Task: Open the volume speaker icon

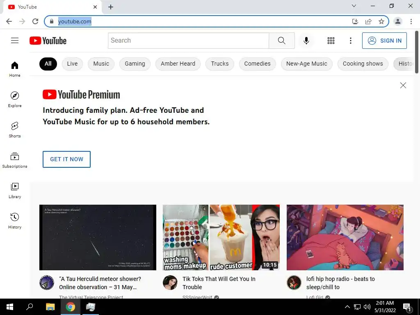Action: 367,307
